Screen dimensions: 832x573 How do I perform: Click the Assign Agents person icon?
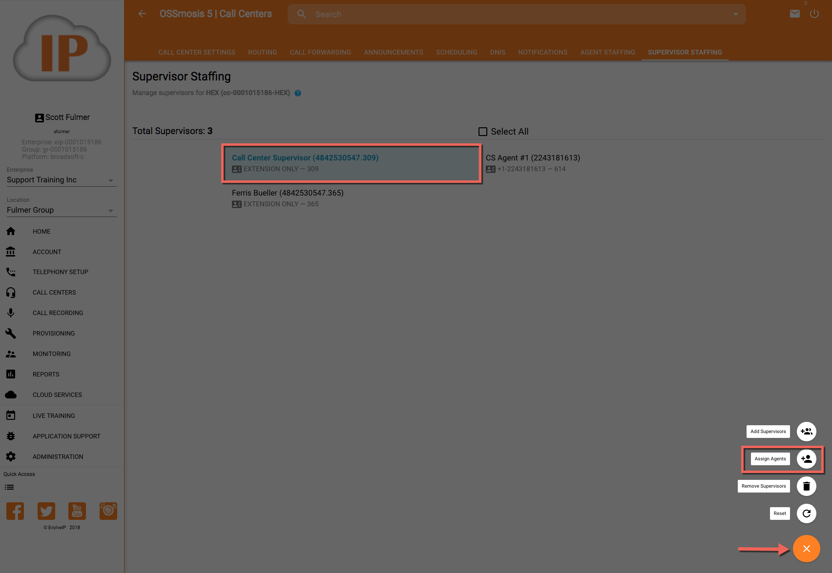[806, 459]
